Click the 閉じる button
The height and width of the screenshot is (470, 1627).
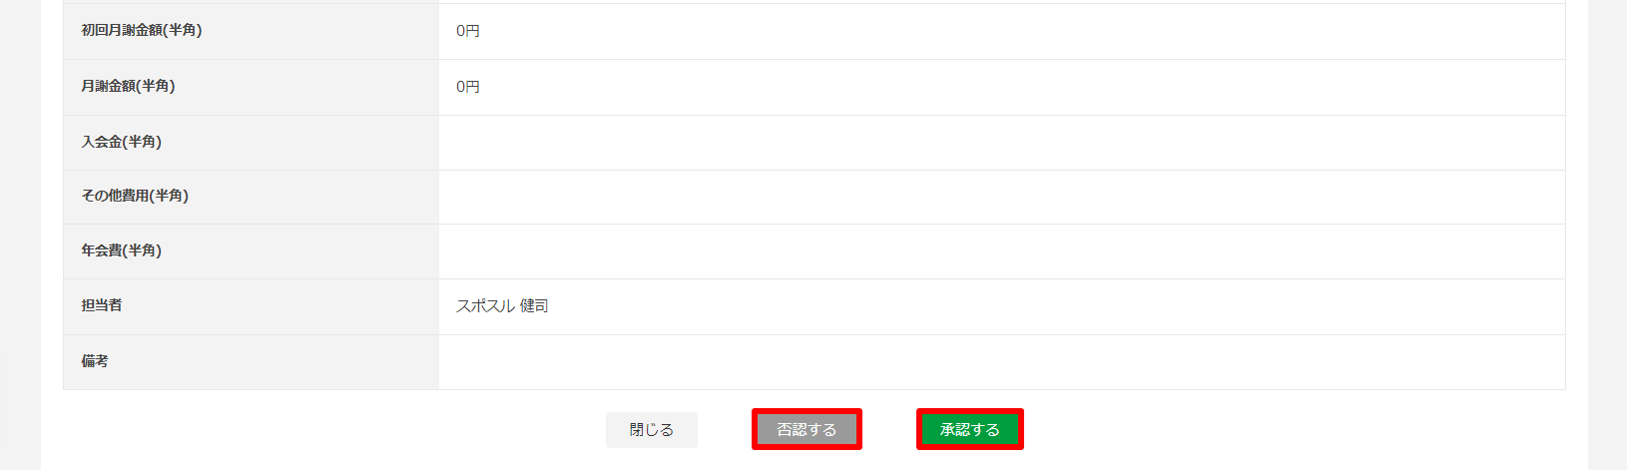tap(652, 429)
